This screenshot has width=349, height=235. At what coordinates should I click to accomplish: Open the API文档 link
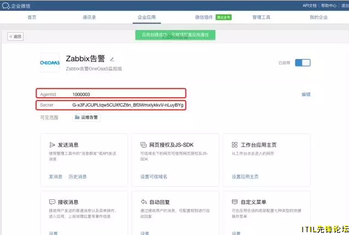(310, 5)
